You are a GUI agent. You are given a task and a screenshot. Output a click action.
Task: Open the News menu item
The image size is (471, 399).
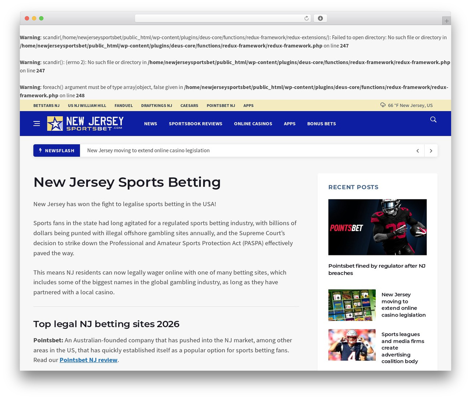(x=150, y=124)
